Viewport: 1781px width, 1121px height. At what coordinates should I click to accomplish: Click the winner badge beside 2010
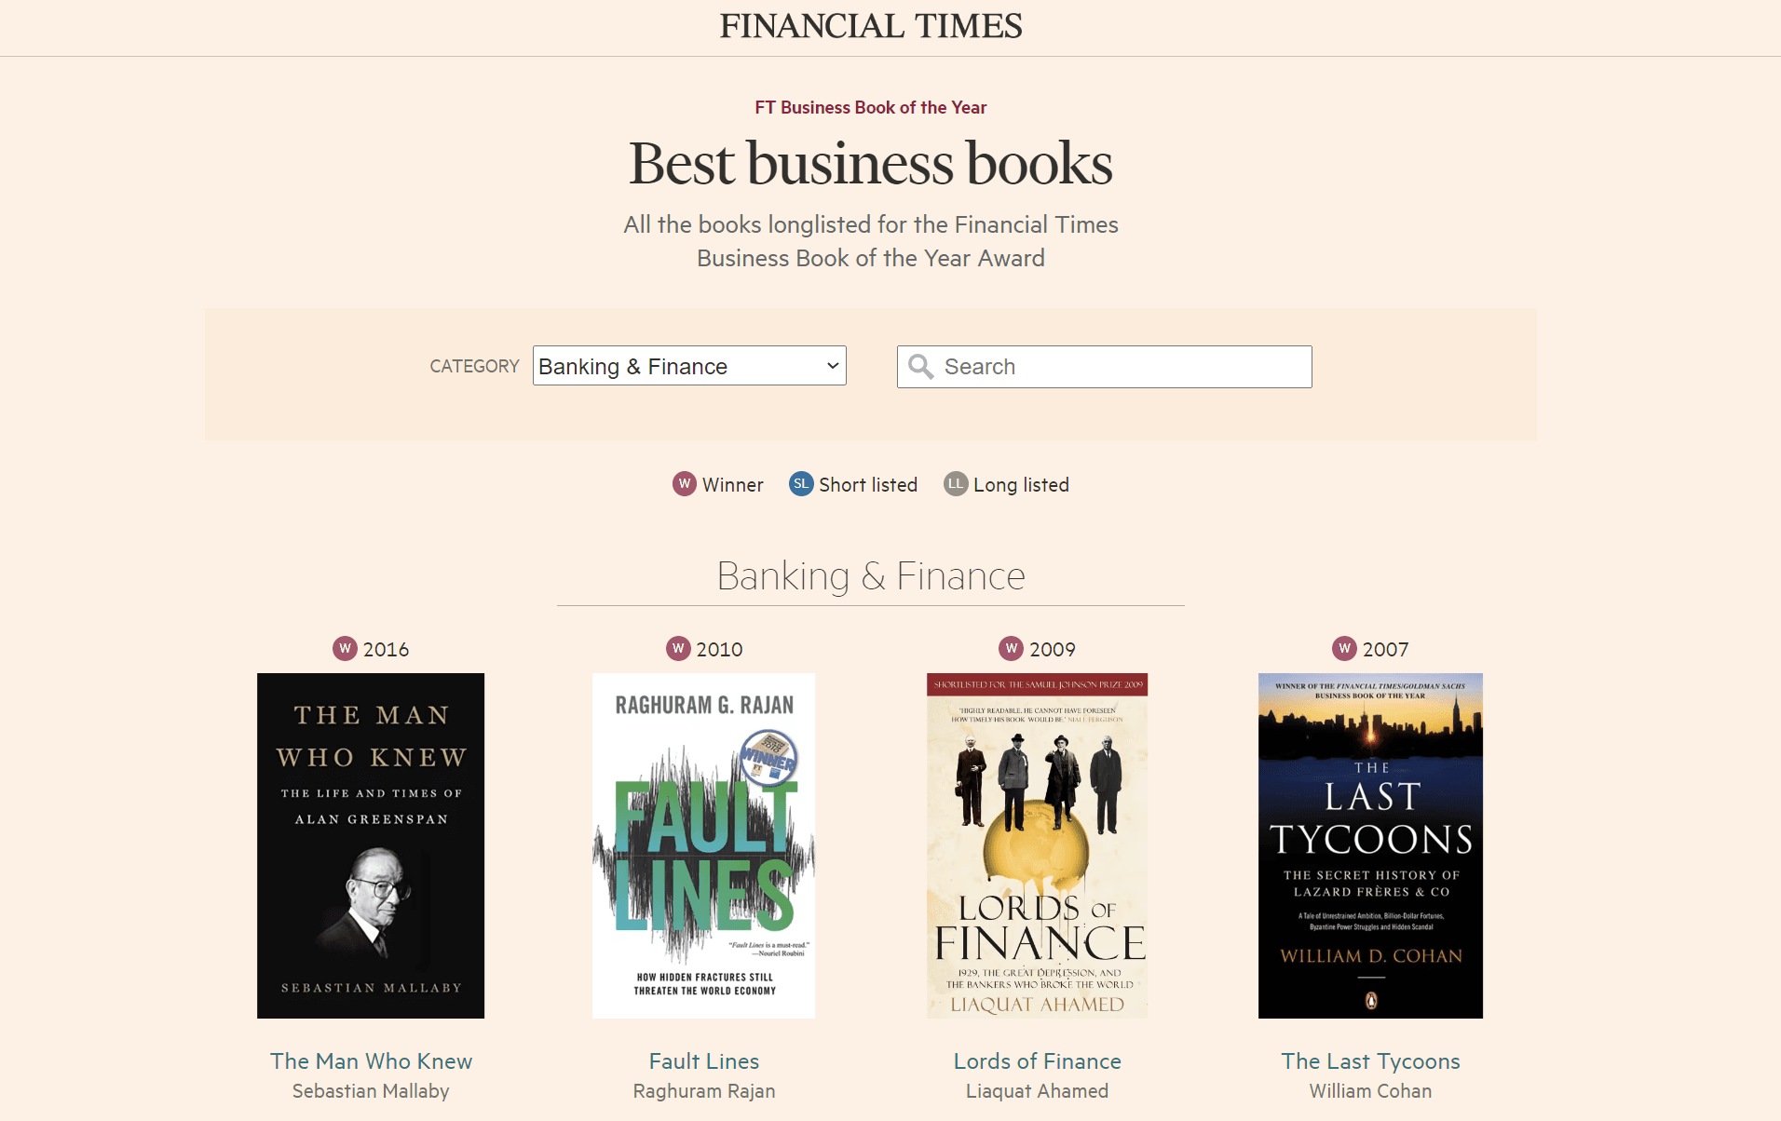(679, 649)
